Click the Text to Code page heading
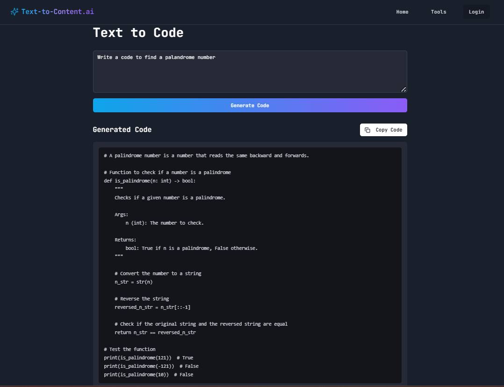The image size is (504, 387). click(138, 32)
